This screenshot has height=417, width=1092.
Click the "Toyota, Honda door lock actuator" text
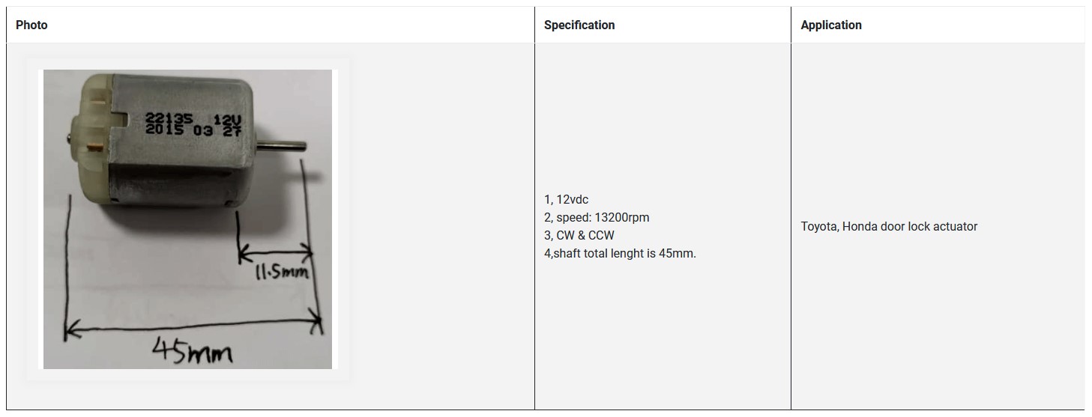point(889,227)
